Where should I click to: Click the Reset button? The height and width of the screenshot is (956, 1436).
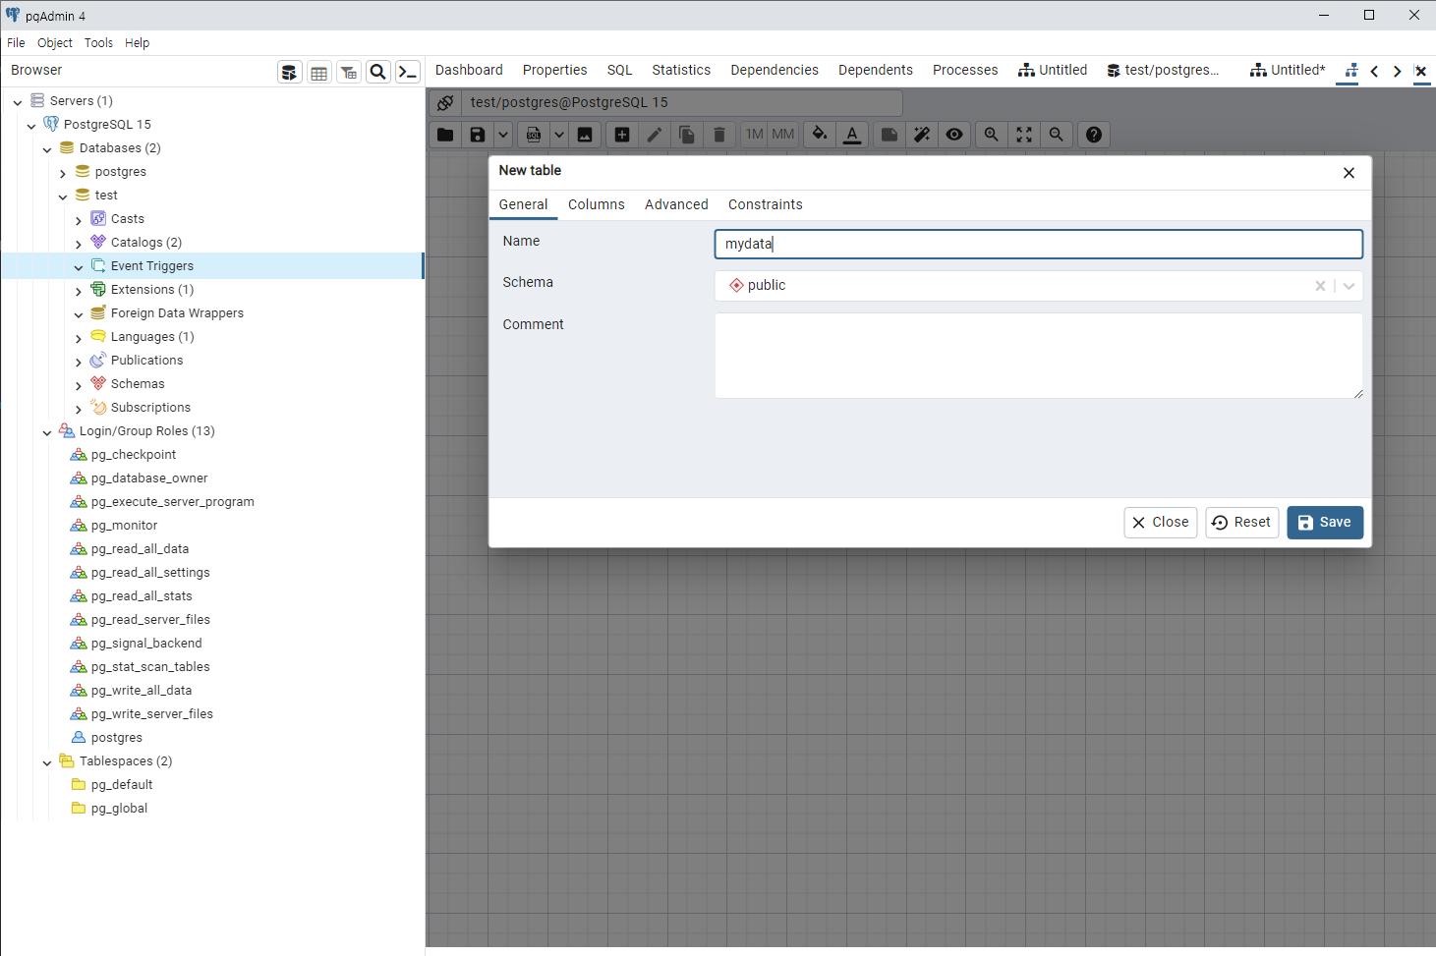1241,523
